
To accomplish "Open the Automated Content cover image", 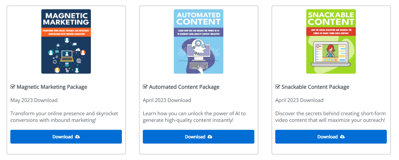I will (198, 41).
